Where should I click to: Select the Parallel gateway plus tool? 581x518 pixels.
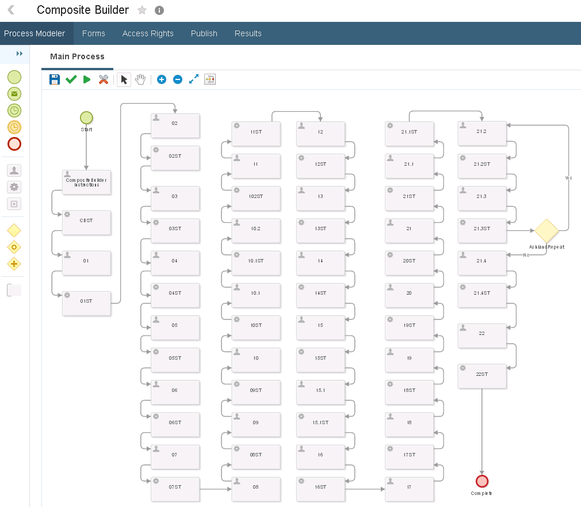coord(14,264)
